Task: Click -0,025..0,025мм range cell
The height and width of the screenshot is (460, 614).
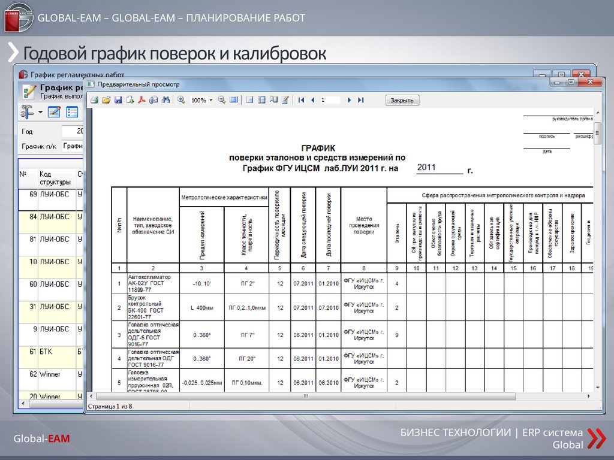Action: 202,383
